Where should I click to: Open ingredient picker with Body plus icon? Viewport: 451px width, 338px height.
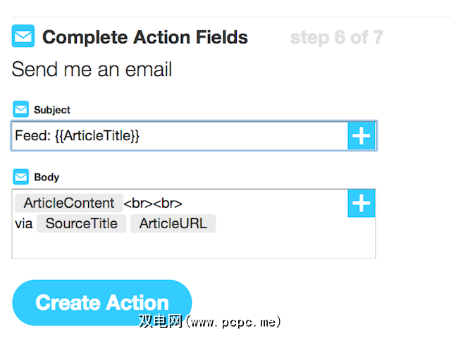(x=362, y=204)
